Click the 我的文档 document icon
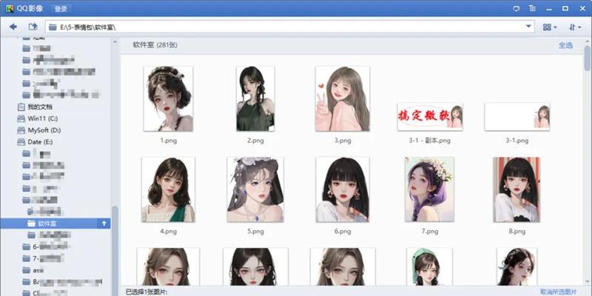Image resolution: width=592 pixels, height=296 pixels. [21, 107]
